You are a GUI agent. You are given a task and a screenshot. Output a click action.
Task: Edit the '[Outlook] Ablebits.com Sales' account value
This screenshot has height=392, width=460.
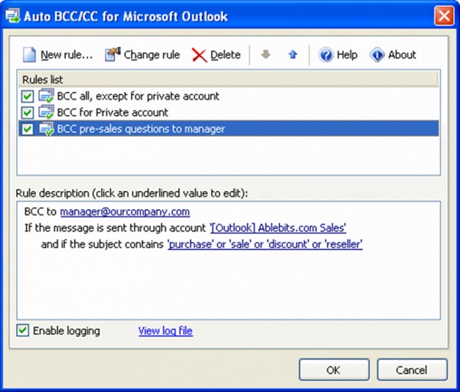278,228
